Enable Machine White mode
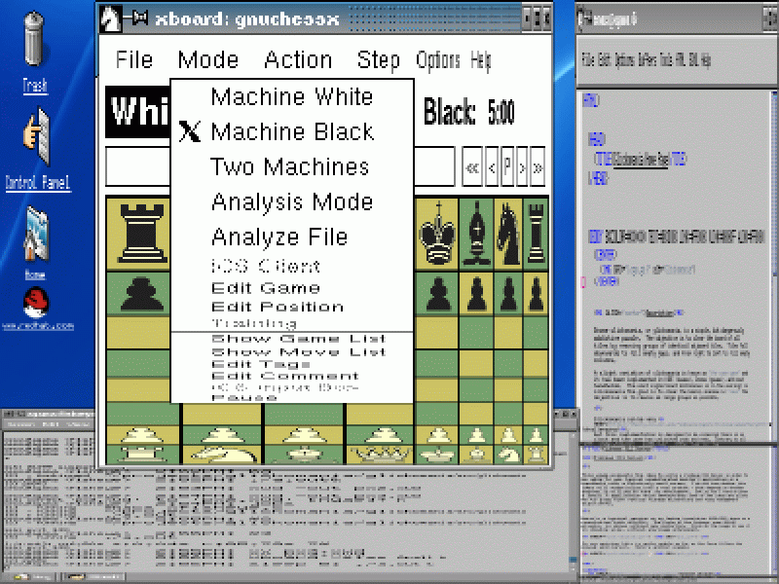 [x=291, y=96]
